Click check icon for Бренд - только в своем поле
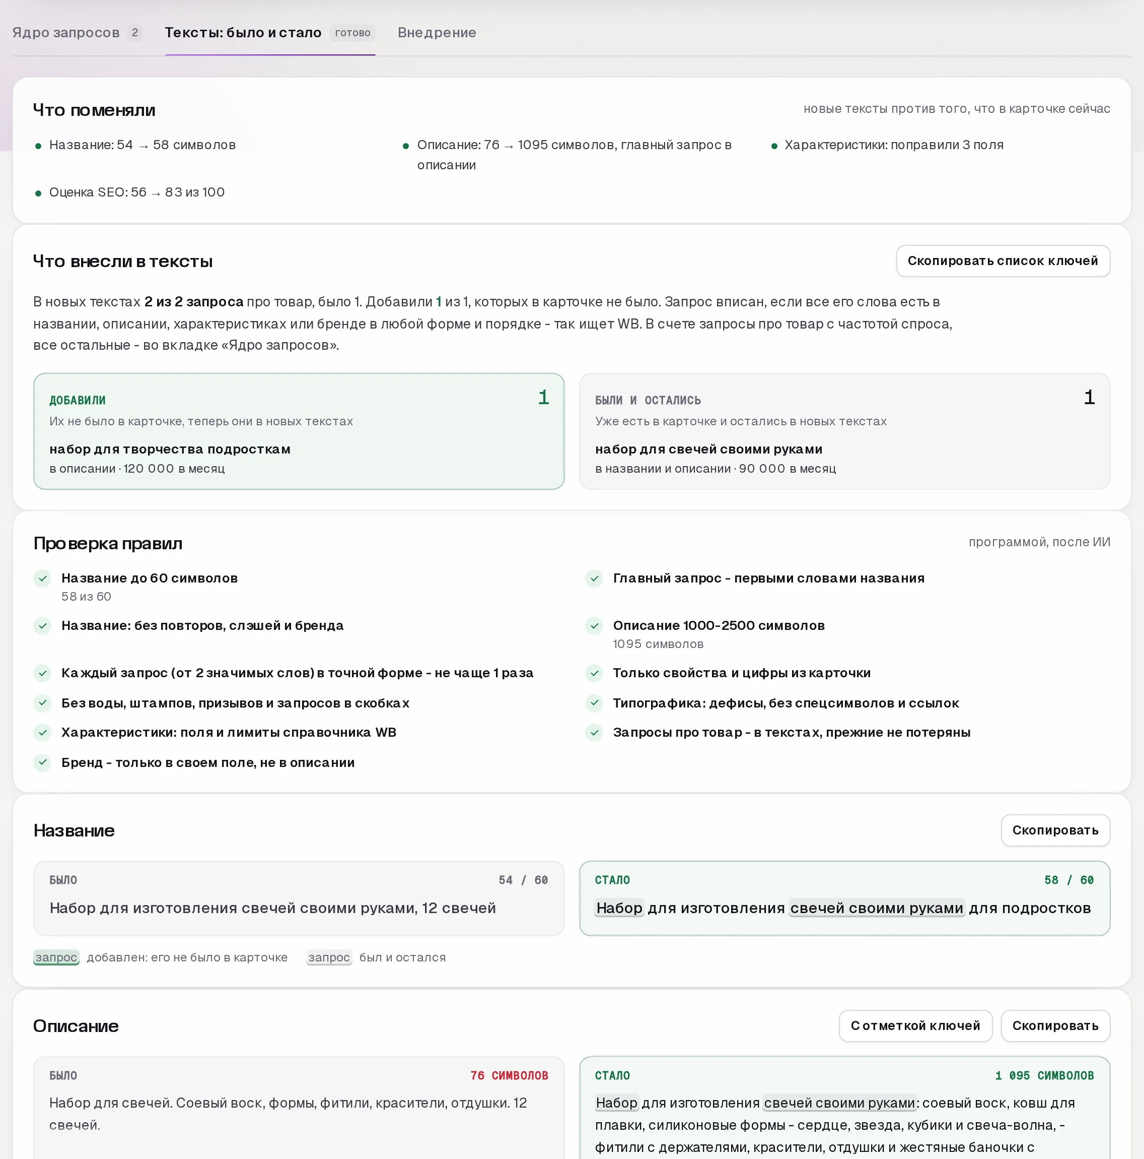The height and width of the screenshot is (1159, 1144). (43, 762)
